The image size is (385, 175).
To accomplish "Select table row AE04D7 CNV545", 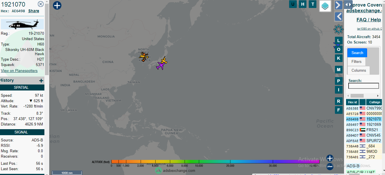I will tap(364, 135).
